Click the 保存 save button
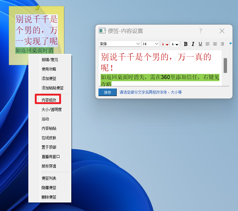Image resolution: width=238 pixels, height=211 pixels. coord(108,92)
